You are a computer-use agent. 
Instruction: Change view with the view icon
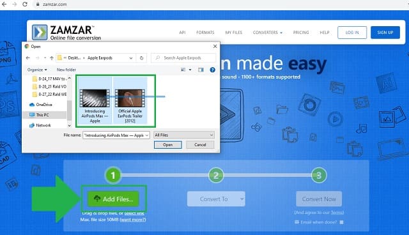pyautogui.click(x=183, y=70)
